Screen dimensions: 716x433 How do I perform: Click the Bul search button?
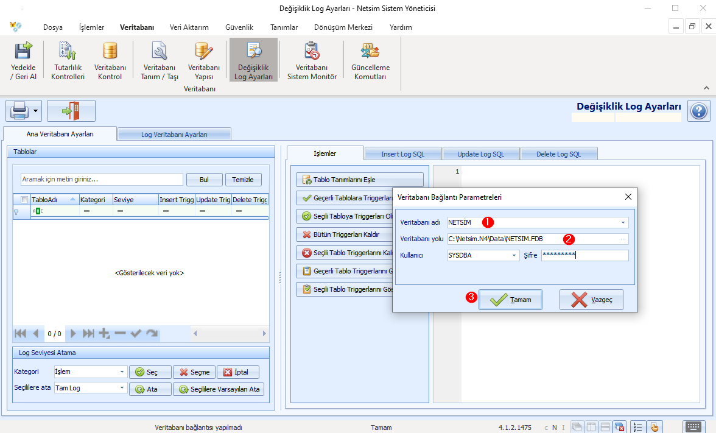pyautogui.click(x=204, y=180)
